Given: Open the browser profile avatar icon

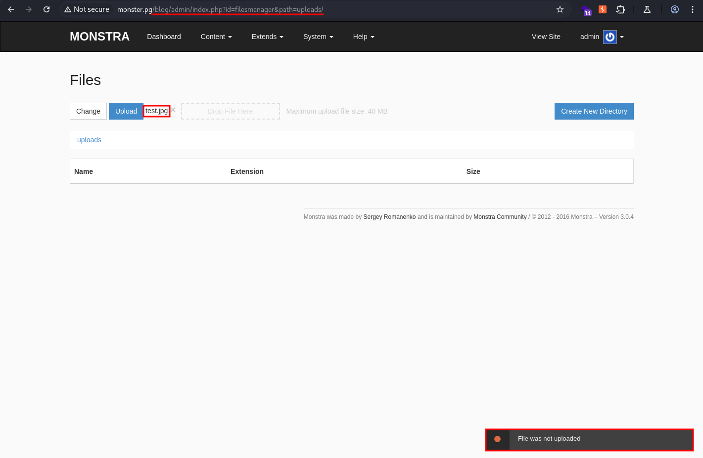Looking at the screenshot, I should tap(675, 9).
